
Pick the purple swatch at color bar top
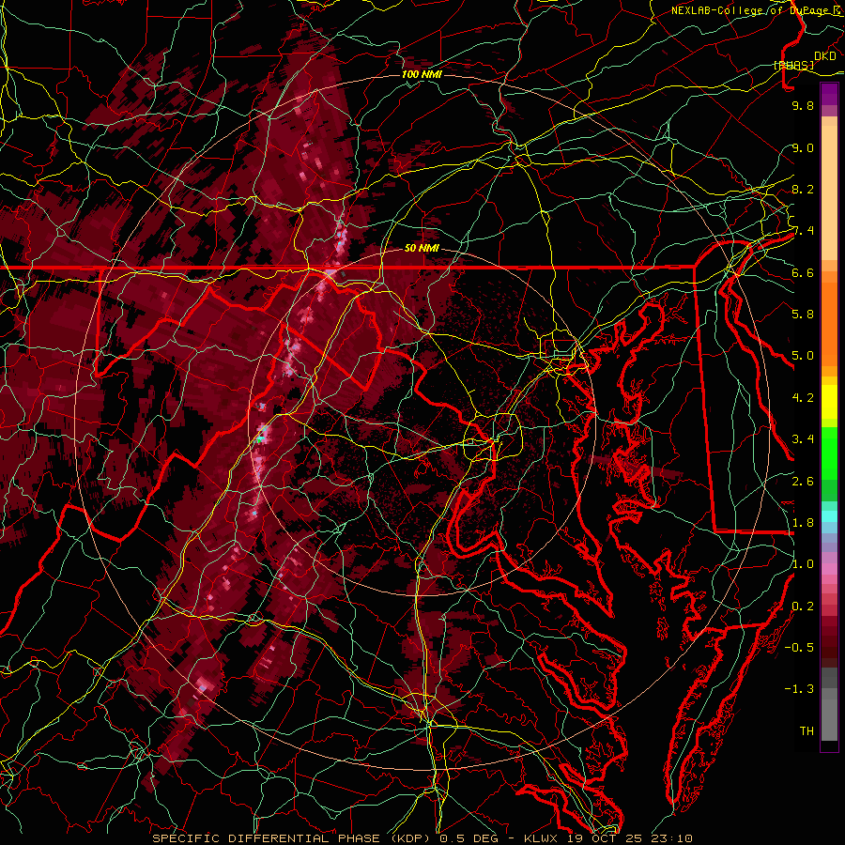[x=829, y=94]
